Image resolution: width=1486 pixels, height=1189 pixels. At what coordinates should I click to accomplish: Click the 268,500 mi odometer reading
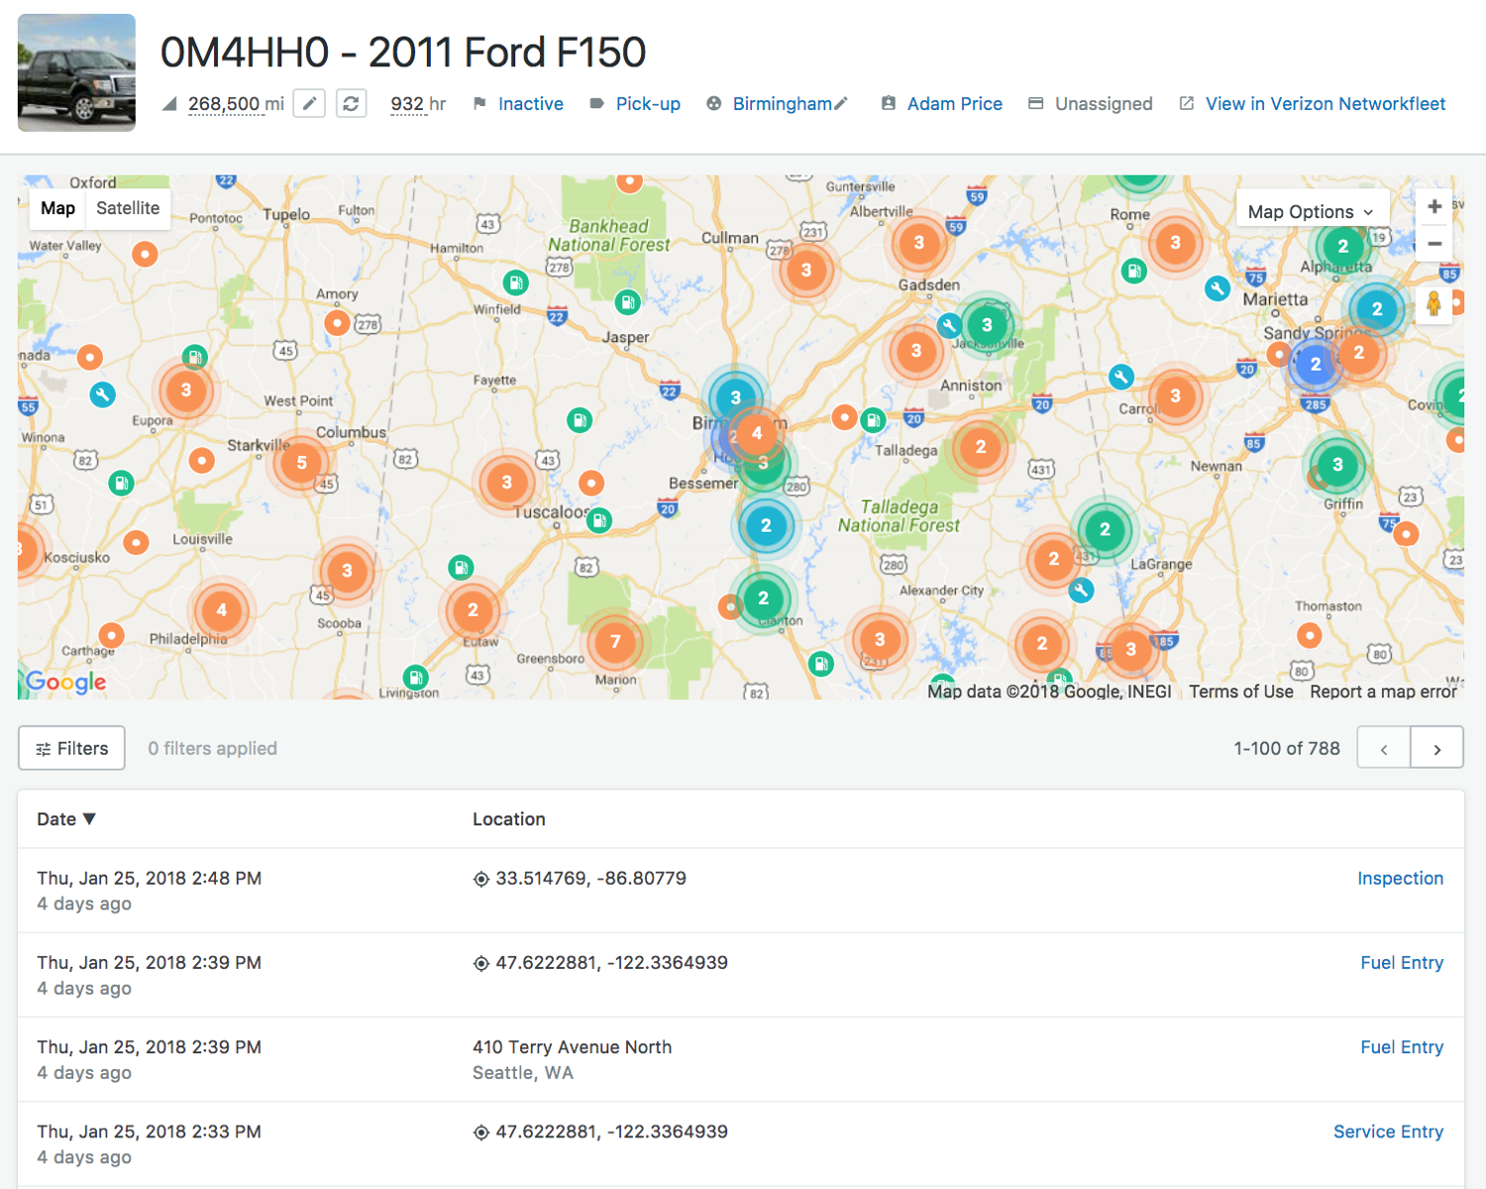point(236,104)
